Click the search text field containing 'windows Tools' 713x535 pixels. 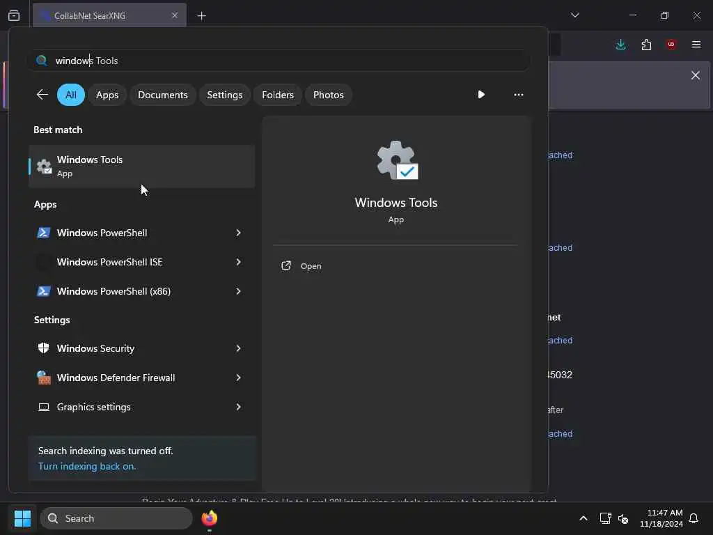tap(279, 61)
